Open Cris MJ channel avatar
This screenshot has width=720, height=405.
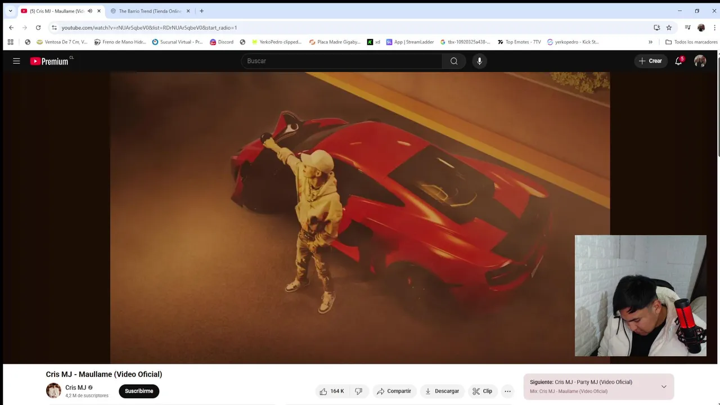tap(53, 390)
